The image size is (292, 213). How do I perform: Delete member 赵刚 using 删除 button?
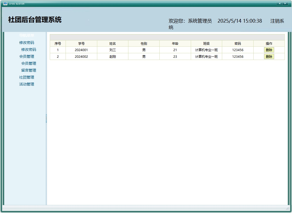(269, 56)
